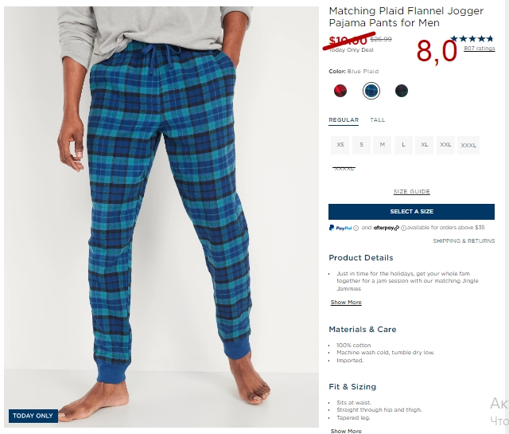Click the five-star rating icons
The width and height of the screenshot is (509, 434).
(472, 39)
